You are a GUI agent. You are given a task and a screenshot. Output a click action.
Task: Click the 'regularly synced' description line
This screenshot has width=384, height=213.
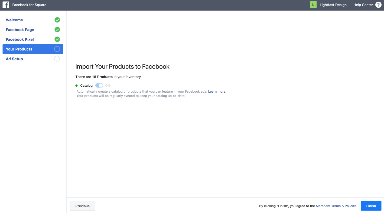tap(131, 96)
